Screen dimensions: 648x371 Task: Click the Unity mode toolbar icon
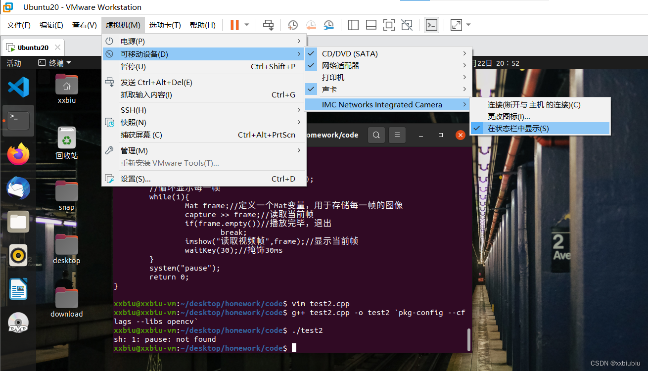point(407,25)
